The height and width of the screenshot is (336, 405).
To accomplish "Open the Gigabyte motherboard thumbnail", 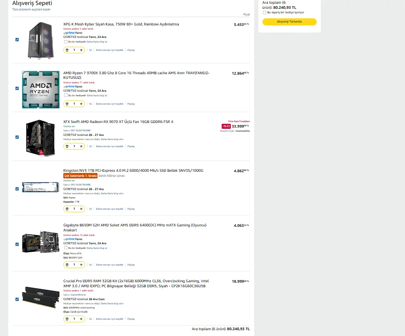I will 41,242.
